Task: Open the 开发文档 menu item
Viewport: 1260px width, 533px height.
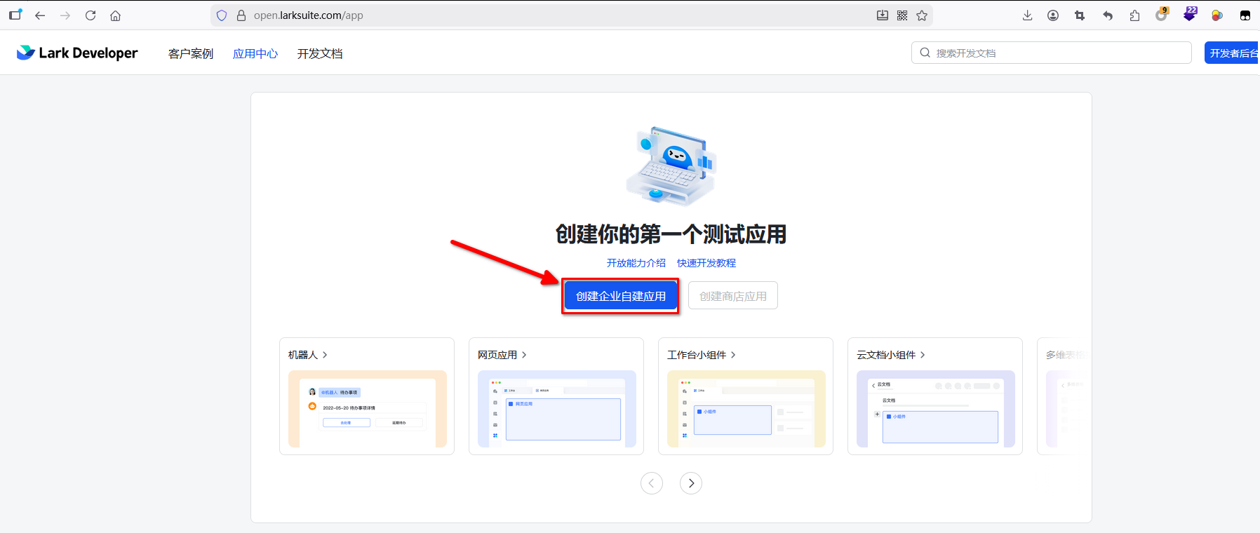Action: tap(320, 54)
